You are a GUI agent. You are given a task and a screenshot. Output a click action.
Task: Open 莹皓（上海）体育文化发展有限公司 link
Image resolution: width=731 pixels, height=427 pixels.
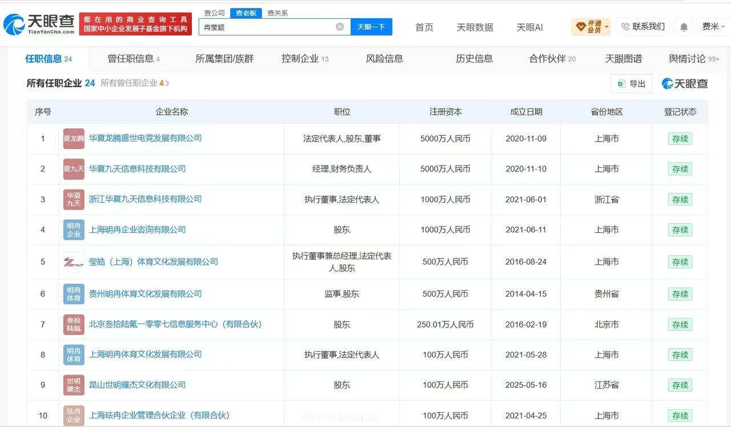point(154,262)
